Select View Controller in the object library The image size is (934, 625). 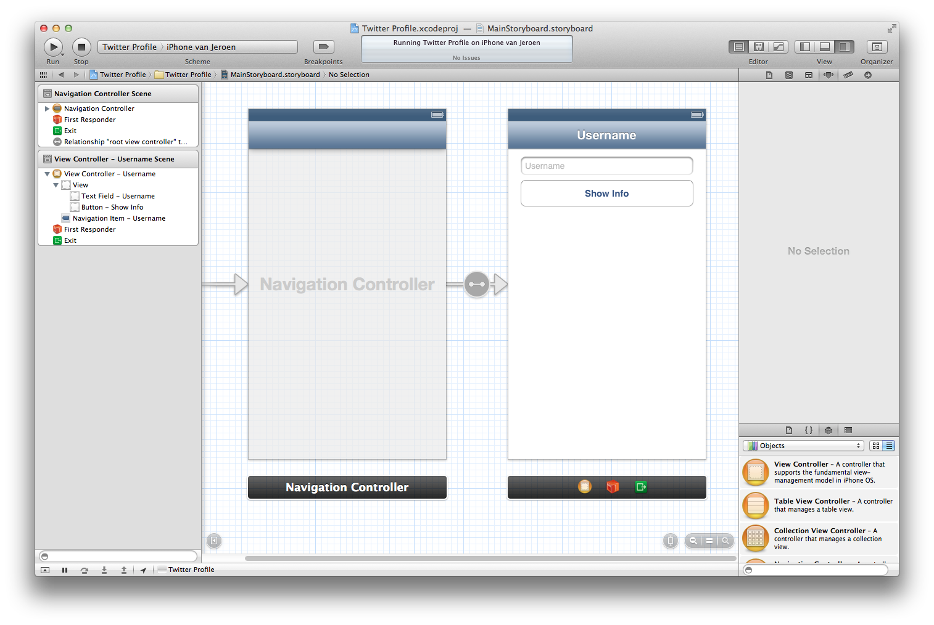tap(819, 472)
